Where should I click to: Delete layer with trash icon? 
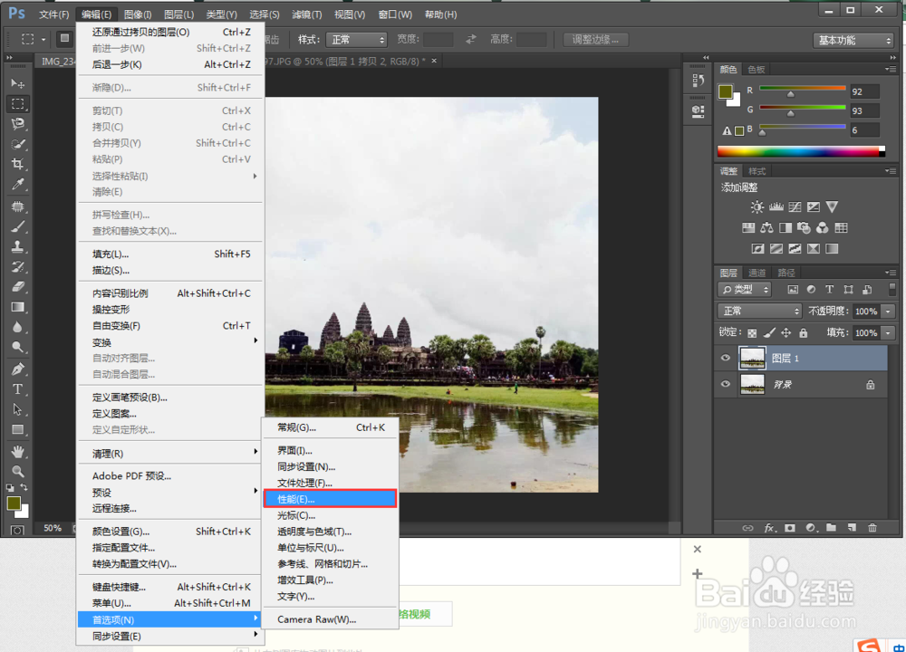[x=872, y=528]
